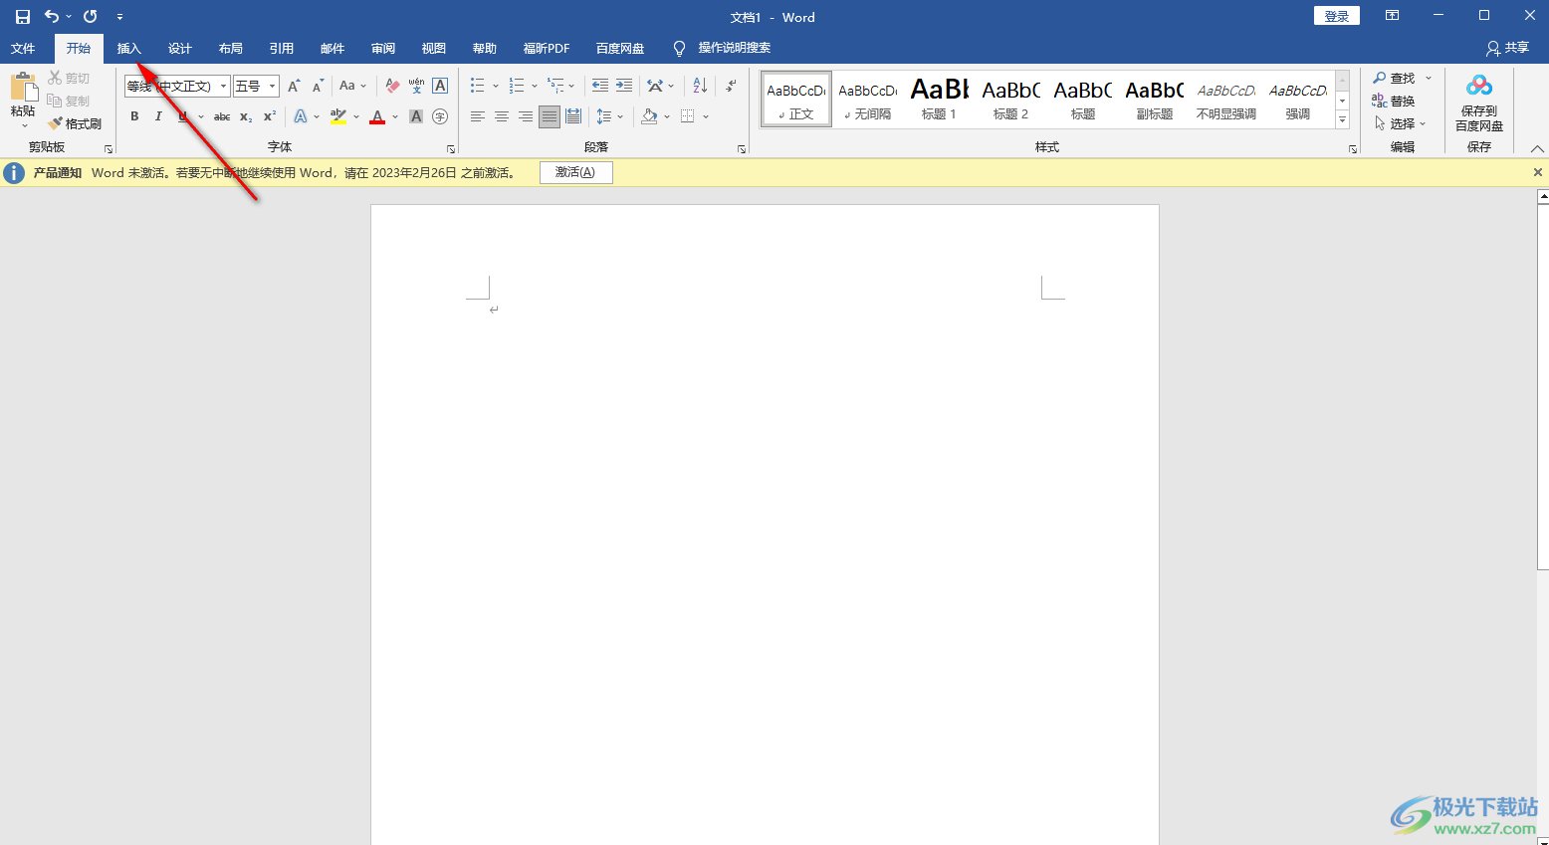Switch to the References (引用) tab
Screen dimensions: 1549x845
[x=282, y=48]
